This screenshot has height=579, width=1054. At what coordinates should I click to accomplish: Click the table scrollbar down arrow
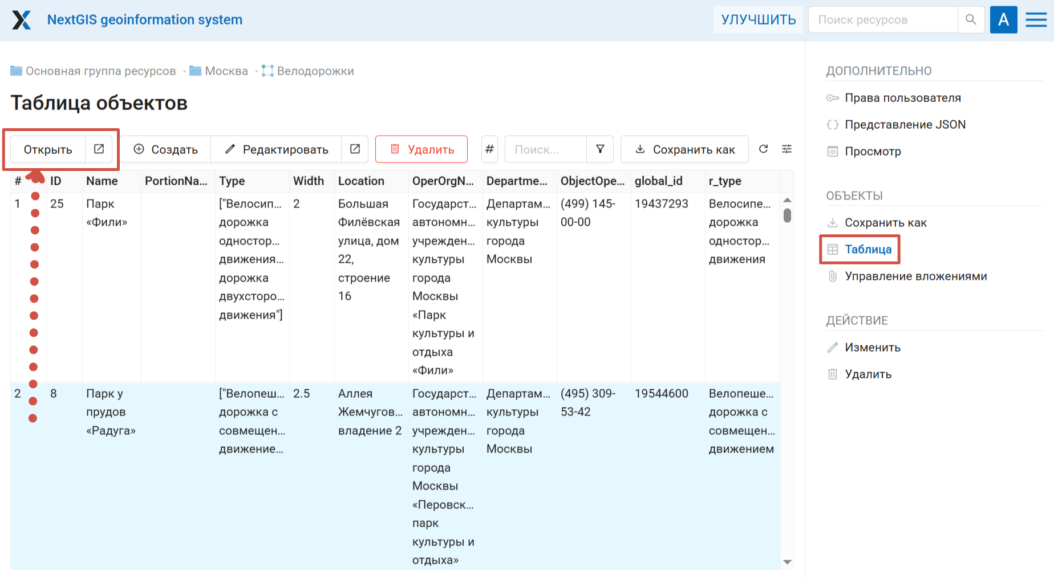tap(787, 562)
